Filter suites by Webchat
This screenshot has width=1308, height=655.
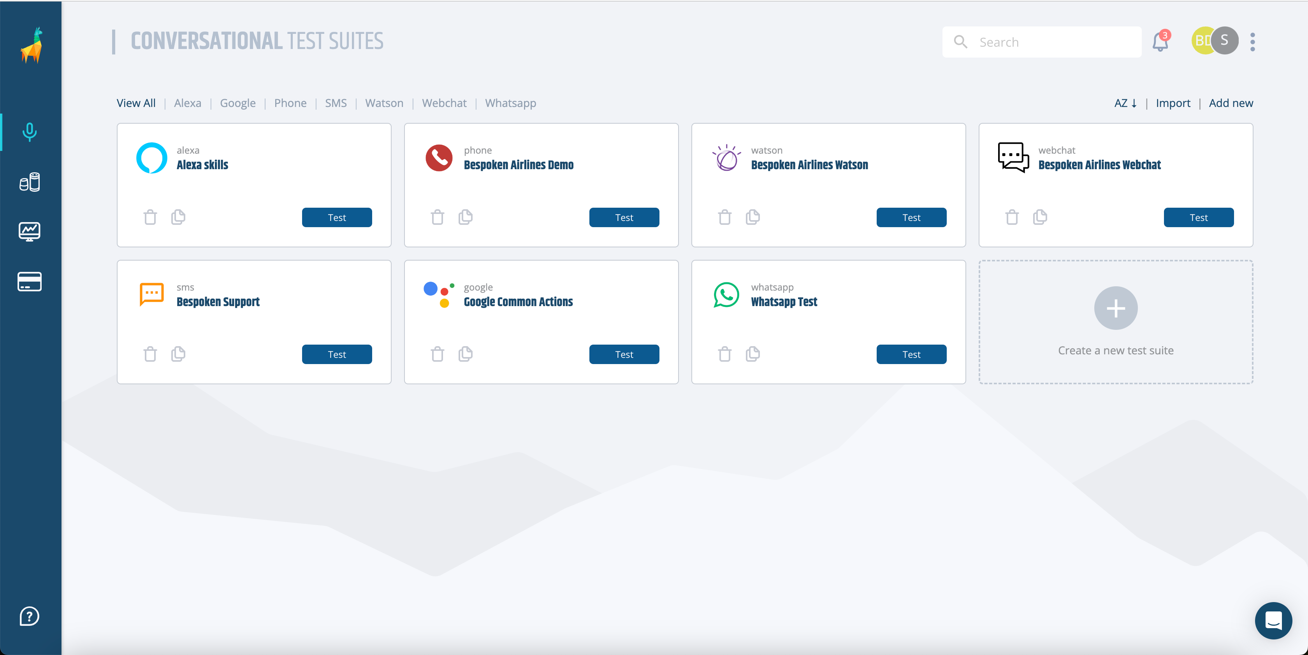(444, 103)
